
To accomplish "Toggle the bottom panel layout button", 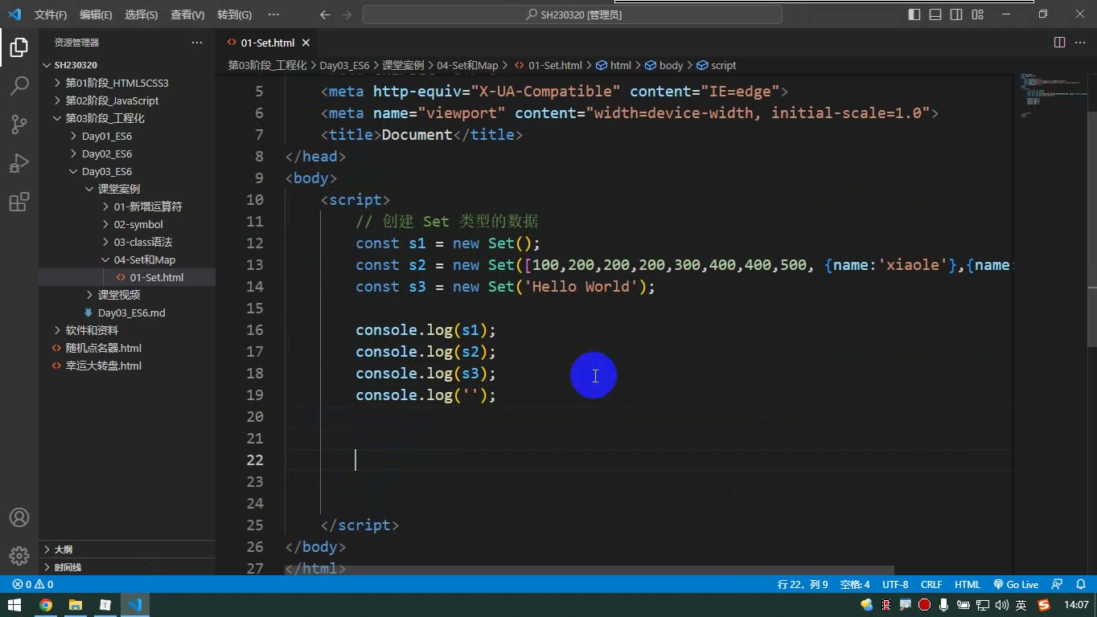I will click(x=935, y=14).
